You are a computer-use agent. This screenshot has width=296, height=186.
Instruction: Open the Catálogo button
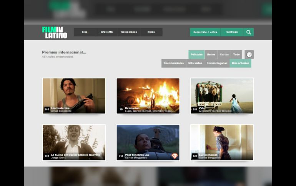coord(232,32)
